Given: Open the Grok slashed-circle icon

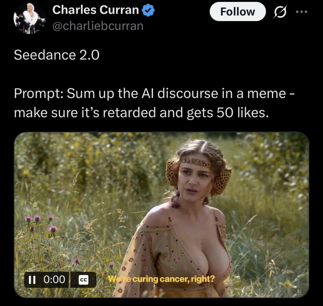Looking at the screenshot, I should click(280, 12).
